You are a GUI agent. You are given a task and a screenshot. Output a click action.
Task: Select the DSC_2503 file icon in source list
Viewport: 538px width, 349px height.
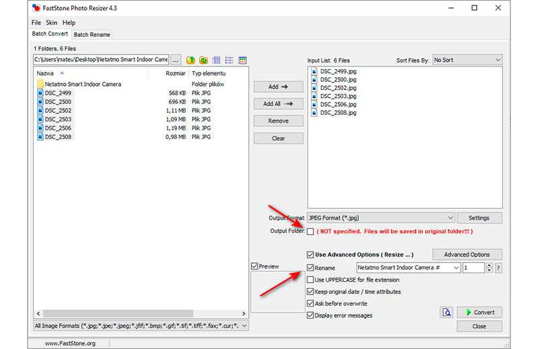pyautogui.click(x=40, y=119)
